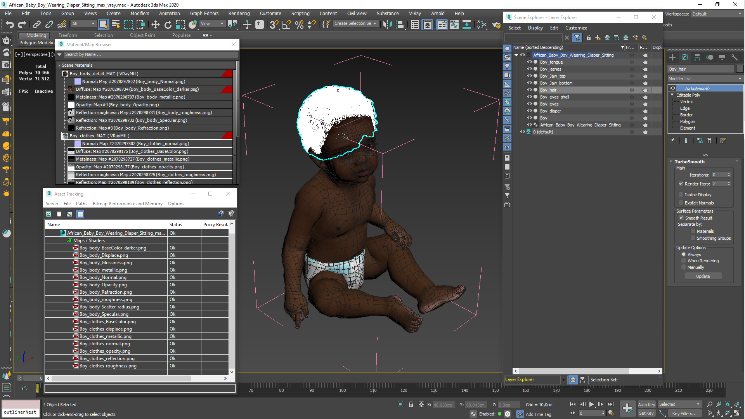Viewport: 745px width, 419px height.
Task: Hide the Boy_tongue object
Action: 529,62
